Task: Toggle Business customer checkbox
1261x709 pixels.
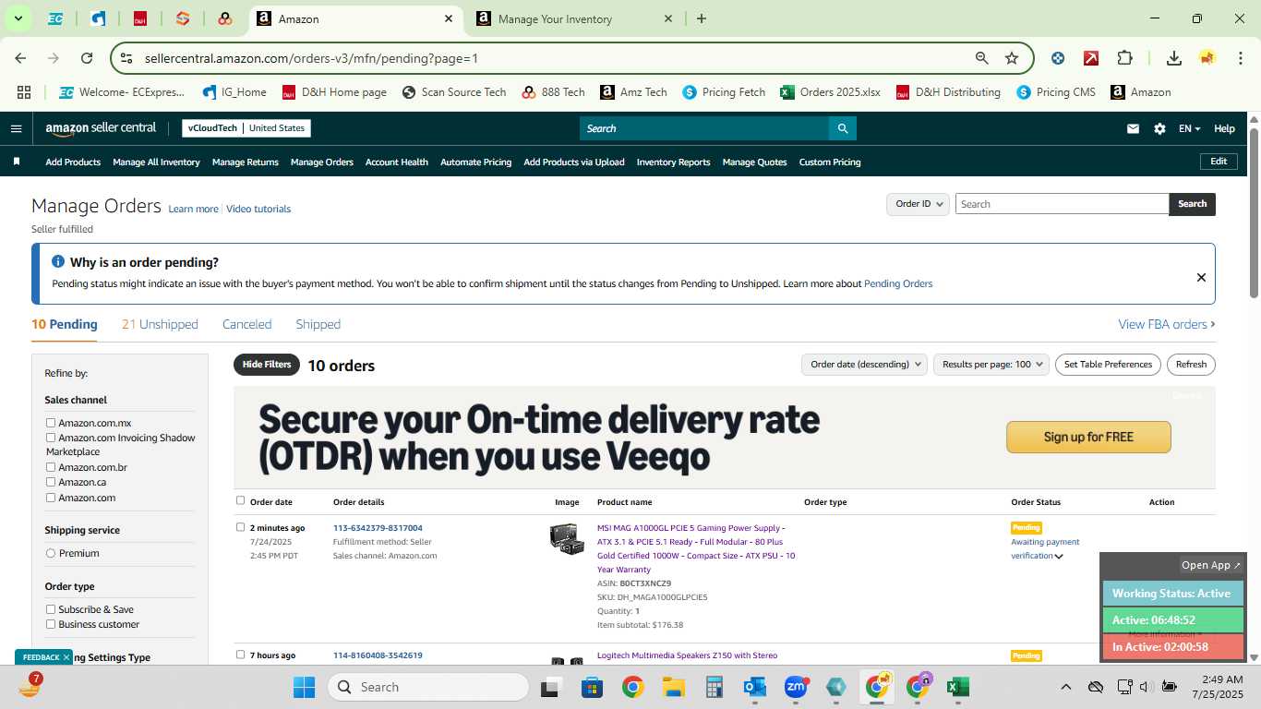Action: click(51, 624)
